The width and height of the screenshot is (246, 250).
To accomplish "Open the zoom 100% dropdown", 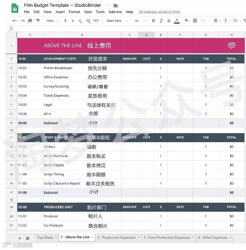I will coord(52,21).
